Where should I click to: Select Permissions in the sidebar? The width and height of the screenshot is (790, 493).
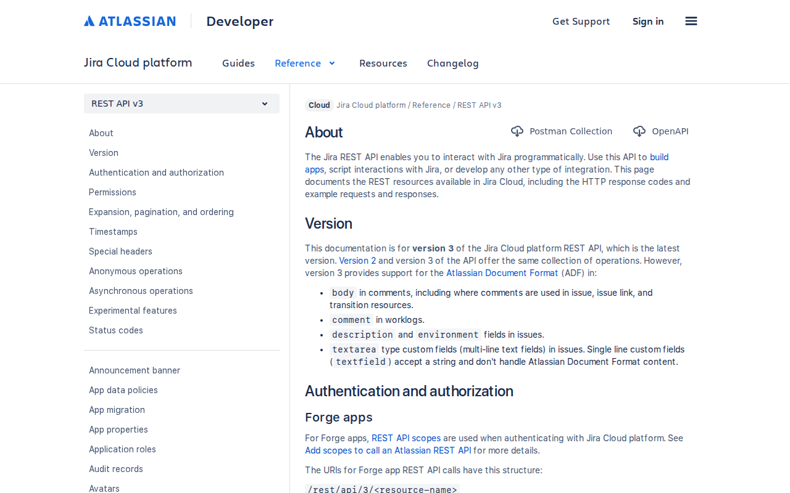(112, 192)
